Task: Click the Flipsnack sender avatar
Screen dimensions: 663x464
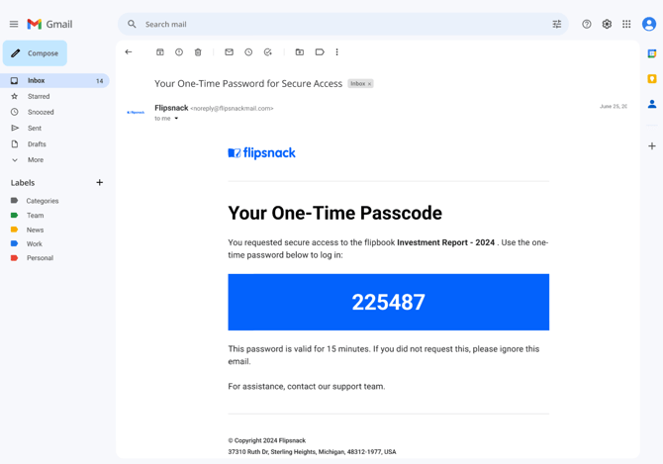Action: [136, 113]
